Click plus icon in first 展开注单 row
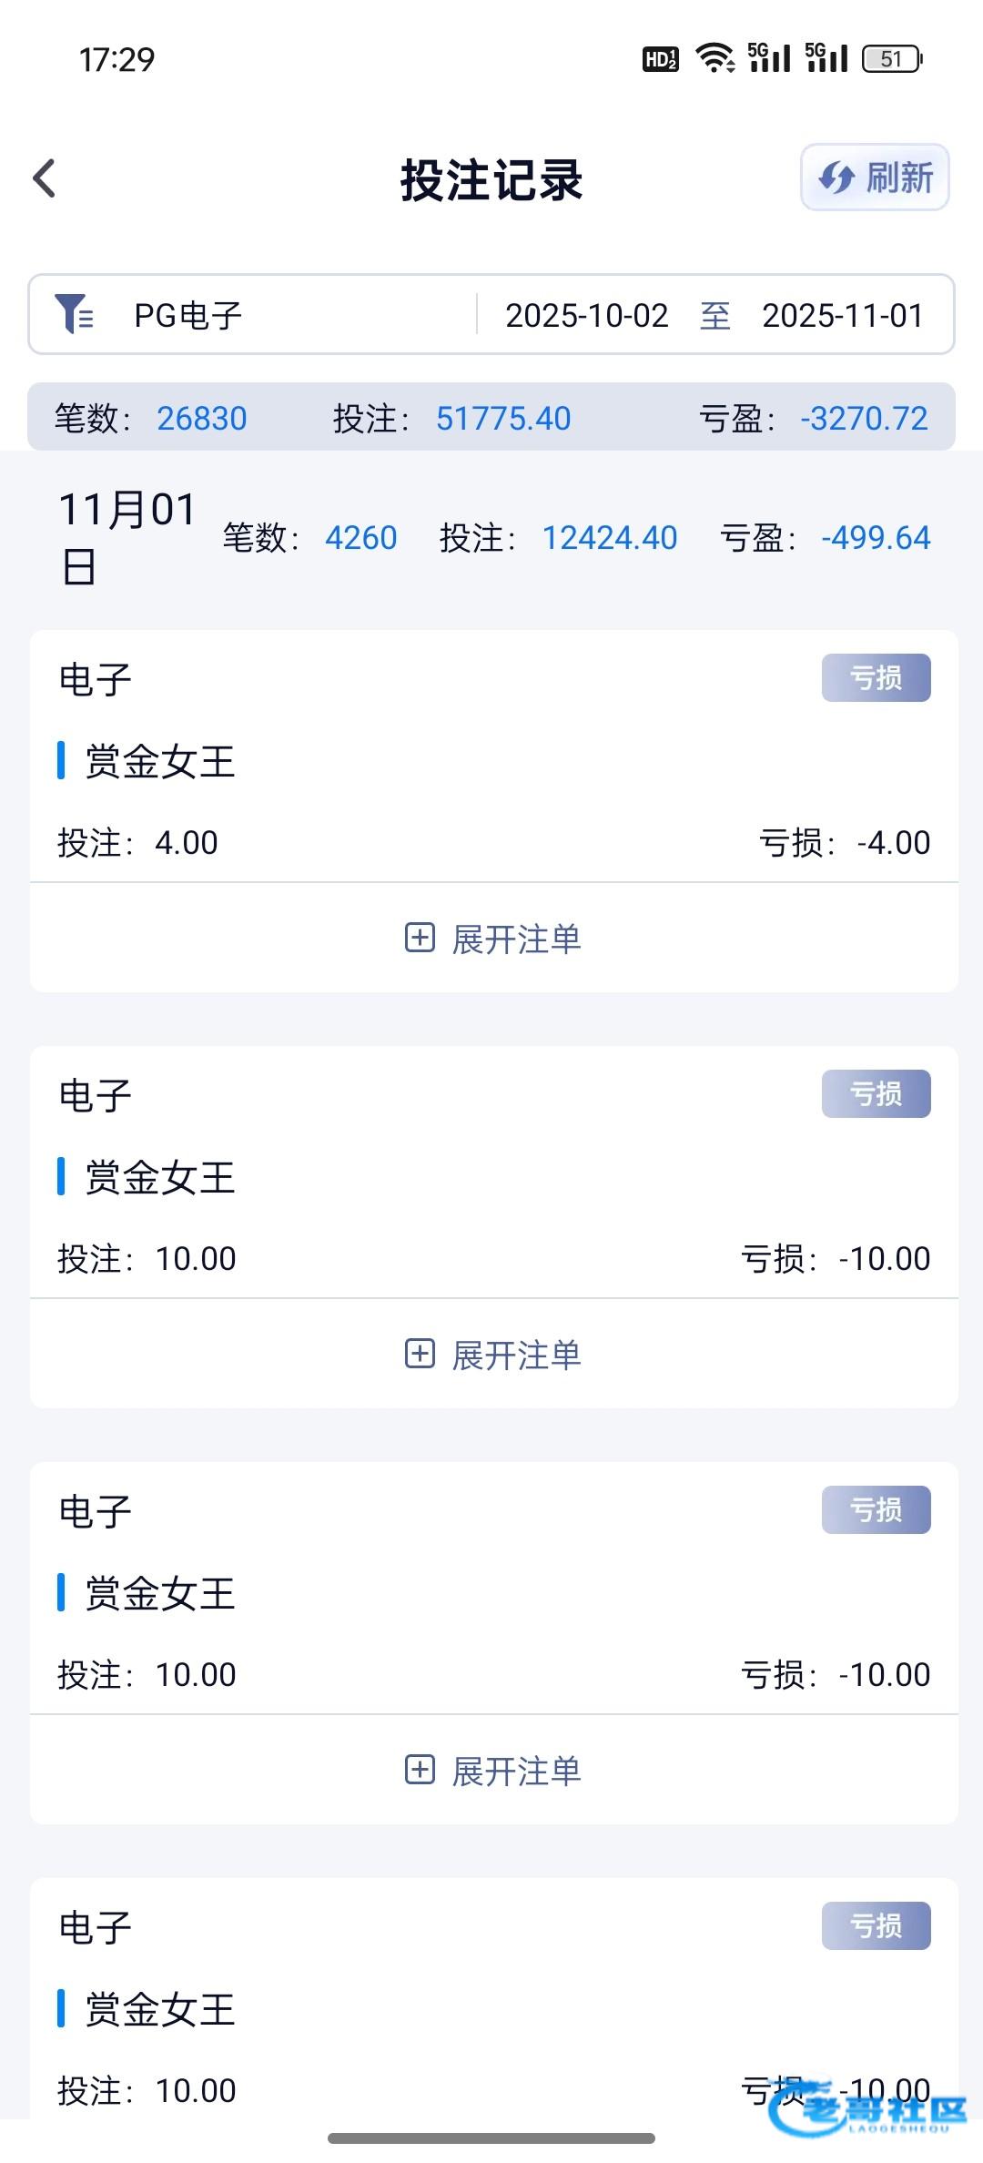The image size is (983, 2163). coord(420,938)
